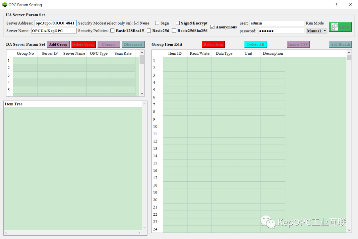Toggle the Anonymous checkbox
The image size is (358, 239).
pos(212,27)
